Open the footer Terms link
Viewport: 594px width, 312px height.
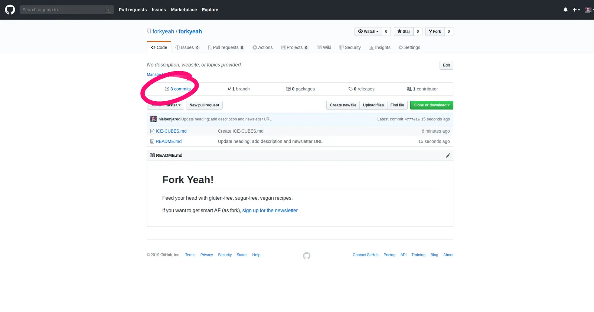190,255
